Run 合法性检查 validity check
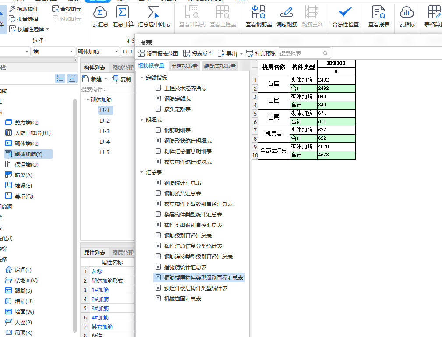 (345, 16)
